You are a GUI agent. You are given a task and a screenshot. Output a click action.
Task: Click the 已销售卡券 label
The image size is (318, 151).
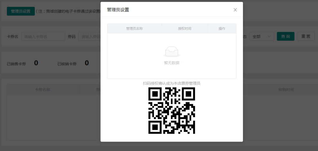16,64
